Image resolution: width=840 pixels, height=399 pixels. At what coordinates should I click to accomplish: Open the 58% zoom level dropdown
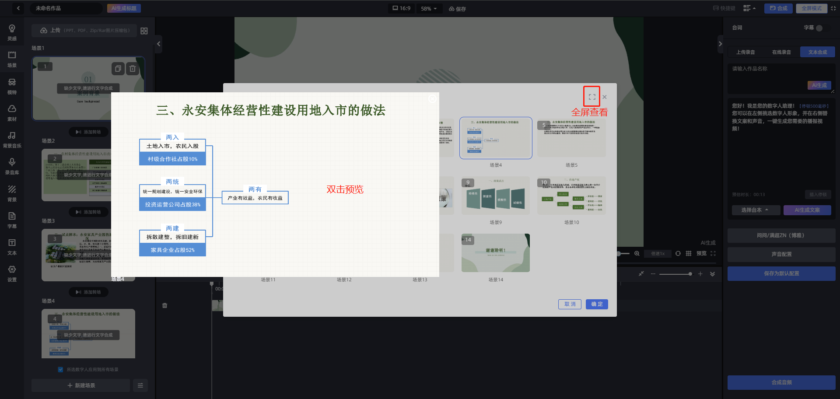[429, 8]
